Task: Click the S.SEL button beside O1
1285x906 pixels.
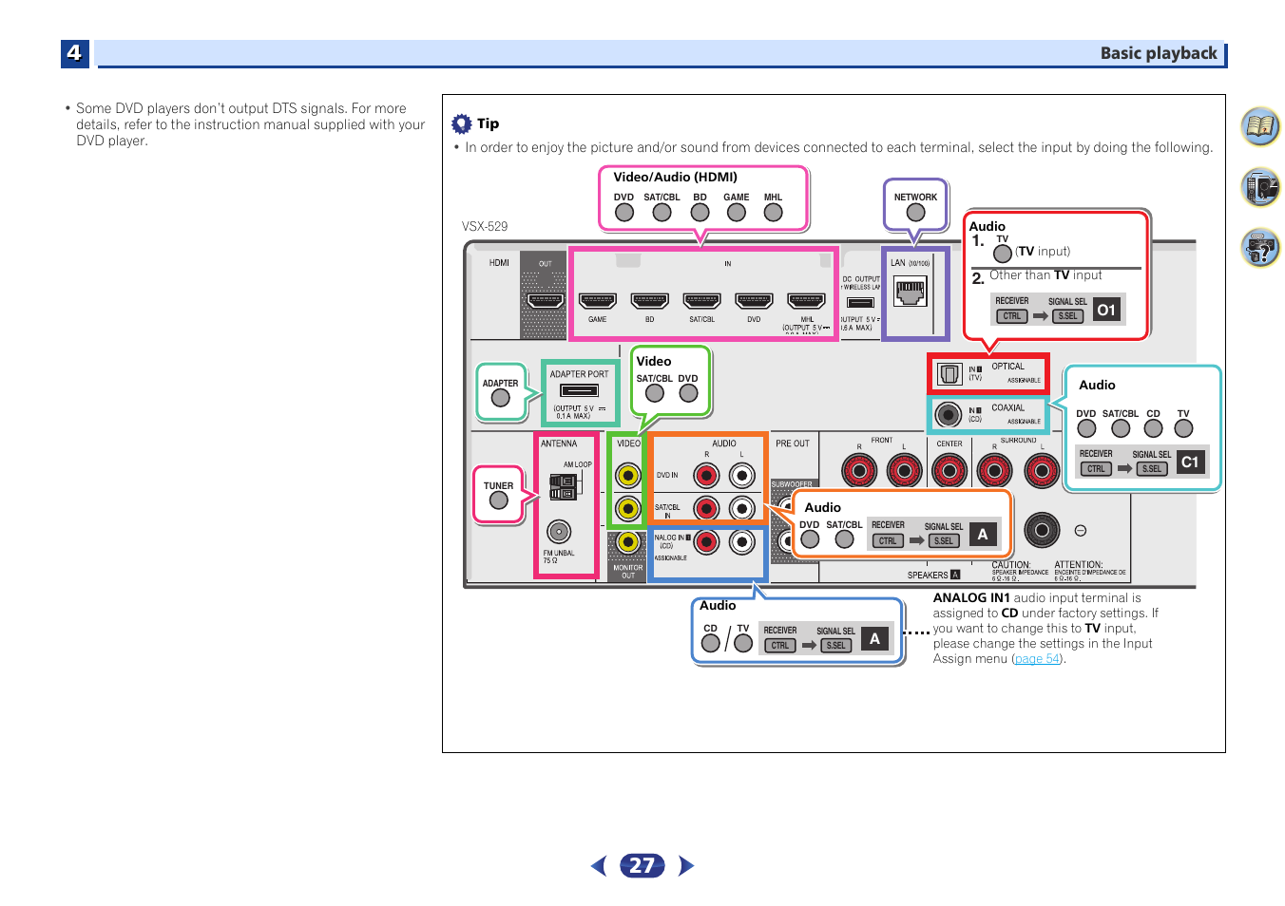Action: pos(1067,316)
